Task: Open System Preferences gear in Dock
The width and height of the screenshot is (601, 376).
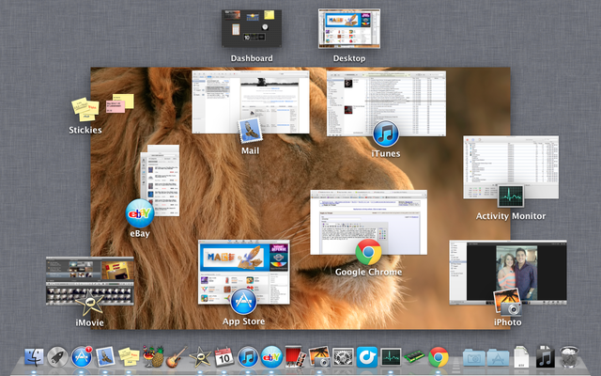Action: click(343, 357)
